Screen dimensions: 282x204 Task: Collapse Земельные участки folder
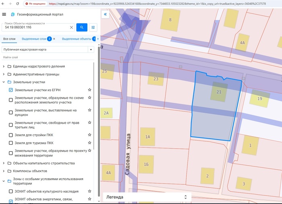tap(4, 82)
